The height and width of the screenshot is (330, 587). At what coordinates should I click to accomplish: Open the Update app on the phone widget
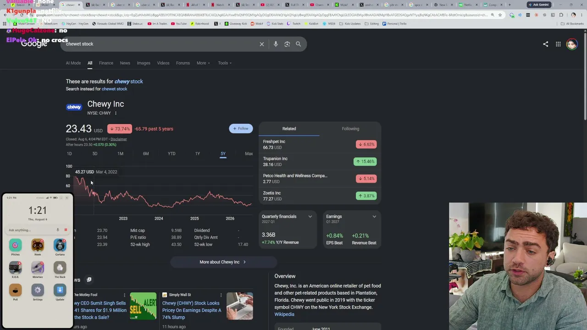pyautogui.click(x=60, y=290)
